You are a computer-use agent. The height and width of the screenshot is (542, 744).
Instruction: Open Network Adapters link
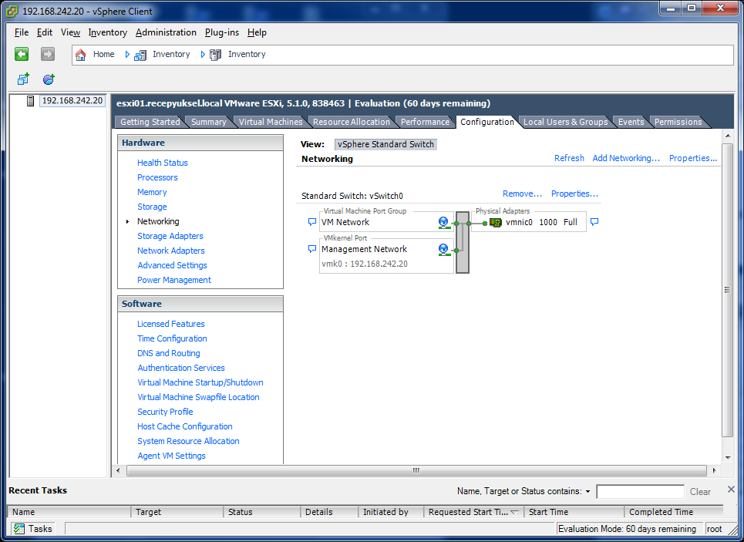click(x=171, y=251)
